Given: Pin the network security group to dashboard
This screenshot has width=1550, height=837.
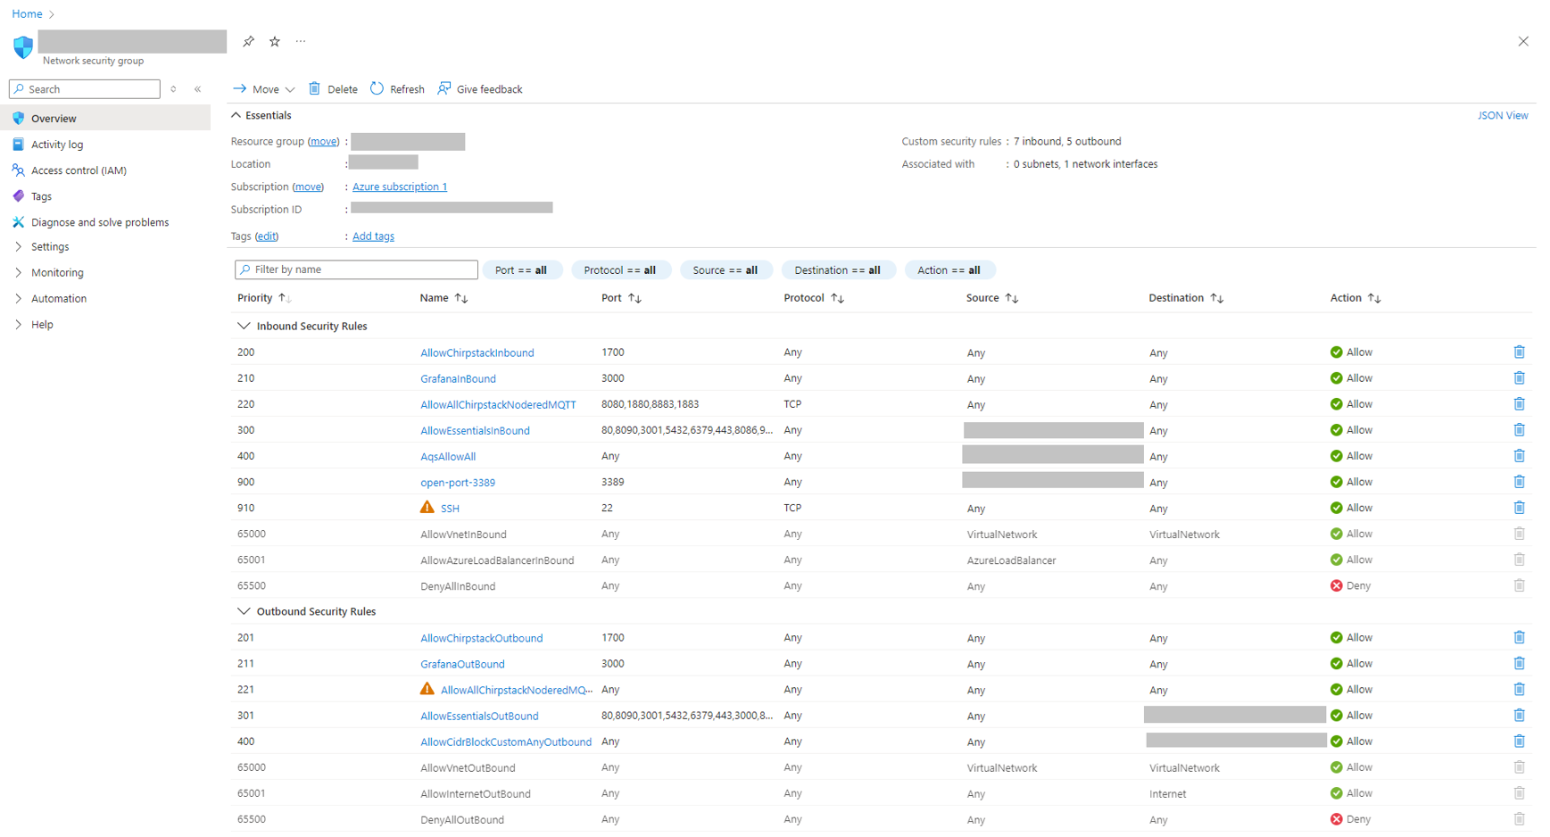Looking at the screenshot, I should coord(248,41).
